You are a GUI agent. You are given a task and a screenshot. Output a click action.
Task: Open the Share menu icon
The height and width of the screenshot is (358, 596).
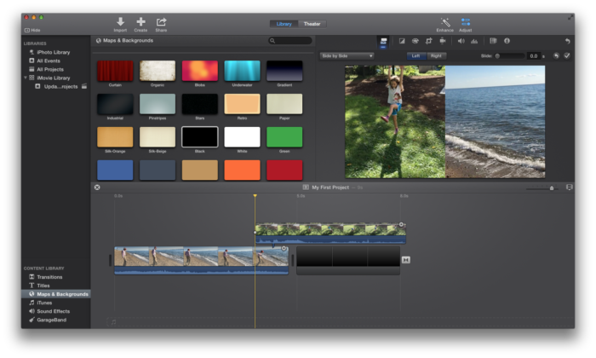[x=161, y=21]
